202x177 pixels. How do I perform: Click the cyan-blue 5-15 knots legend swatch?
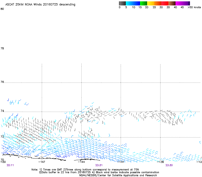133,3
